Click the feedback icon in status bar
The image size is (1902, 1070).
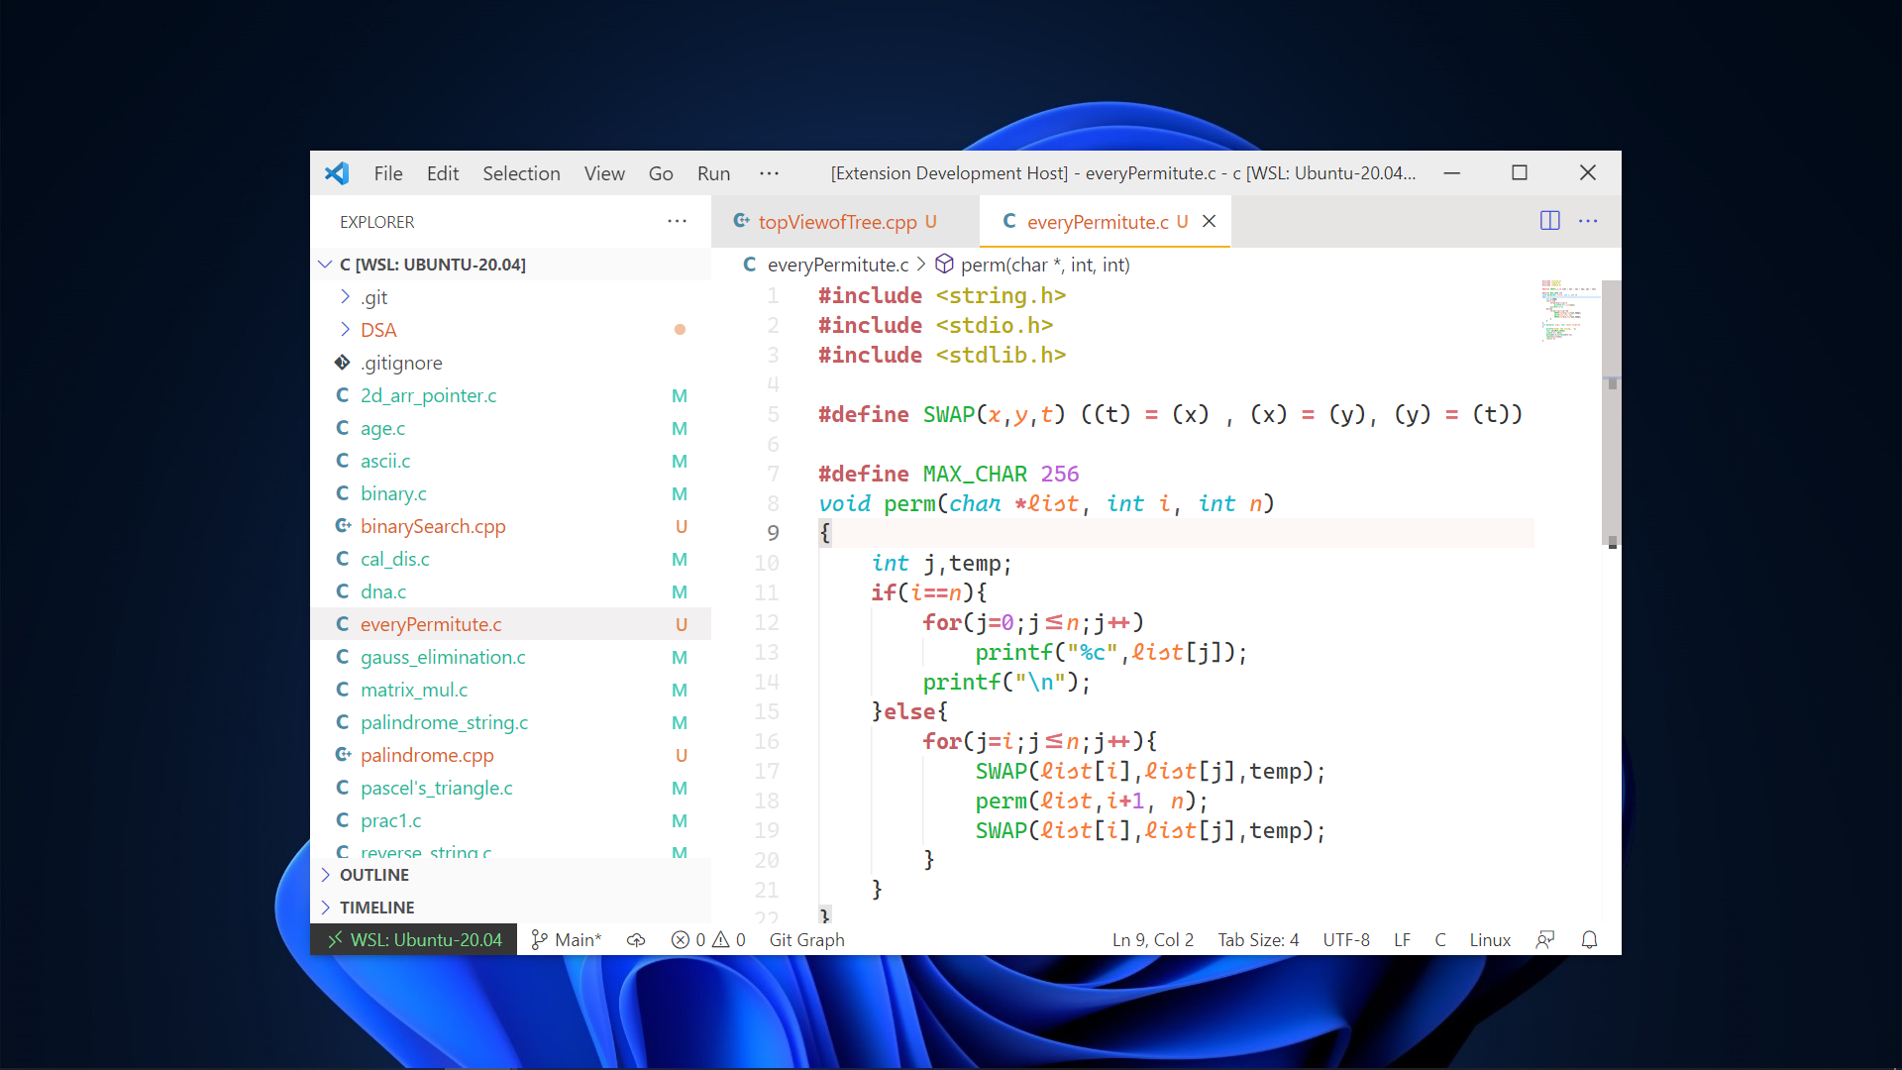1545,939
